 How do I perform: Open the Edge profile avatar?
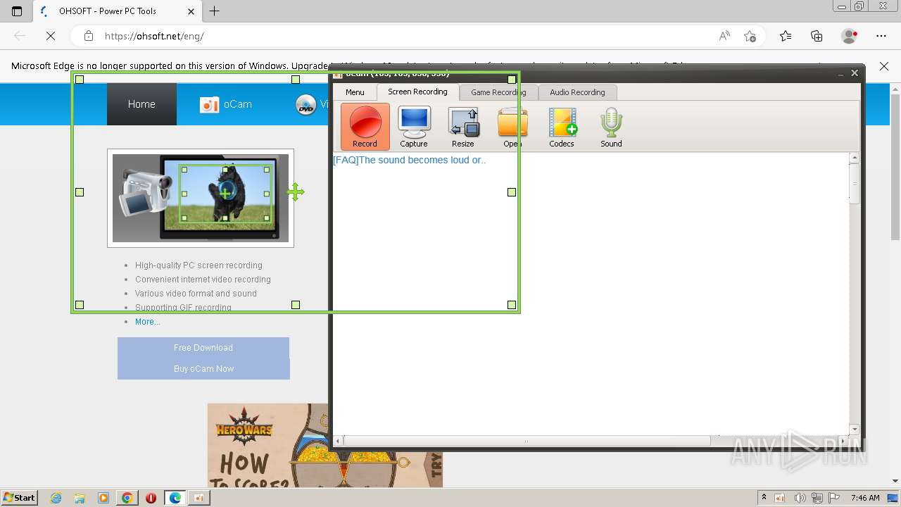pos(850,36)
